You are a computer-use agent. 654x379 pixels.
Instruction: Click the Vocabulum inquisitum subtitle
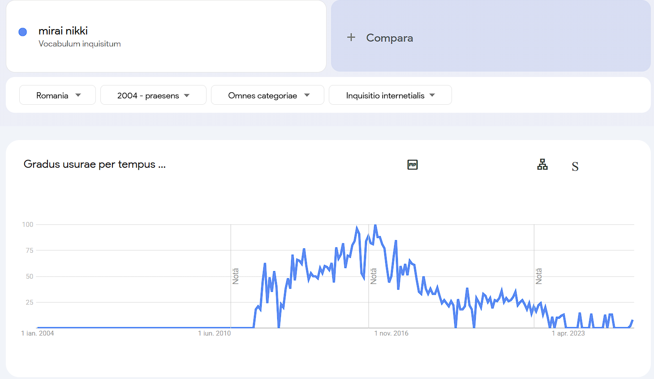point(80,44)
